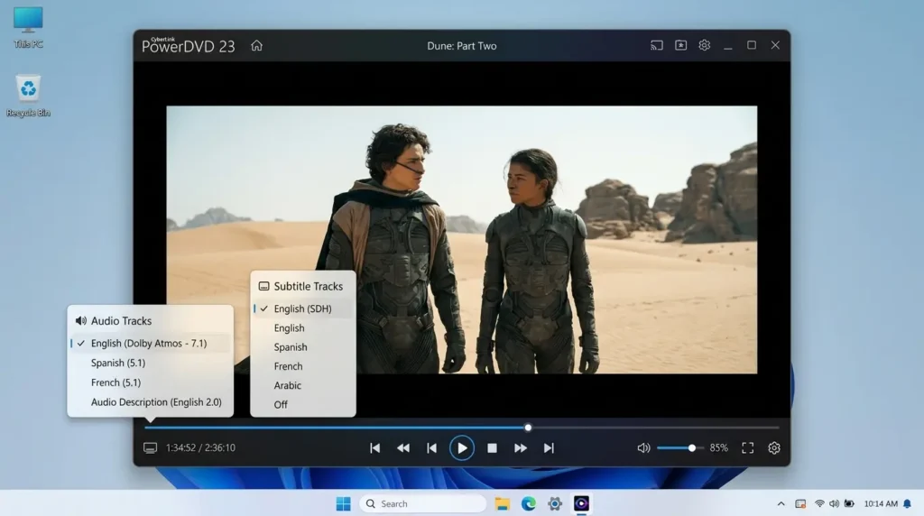Switch subtitles to Spanish
This screenshot has width=924, height=516.
(290, 347)
